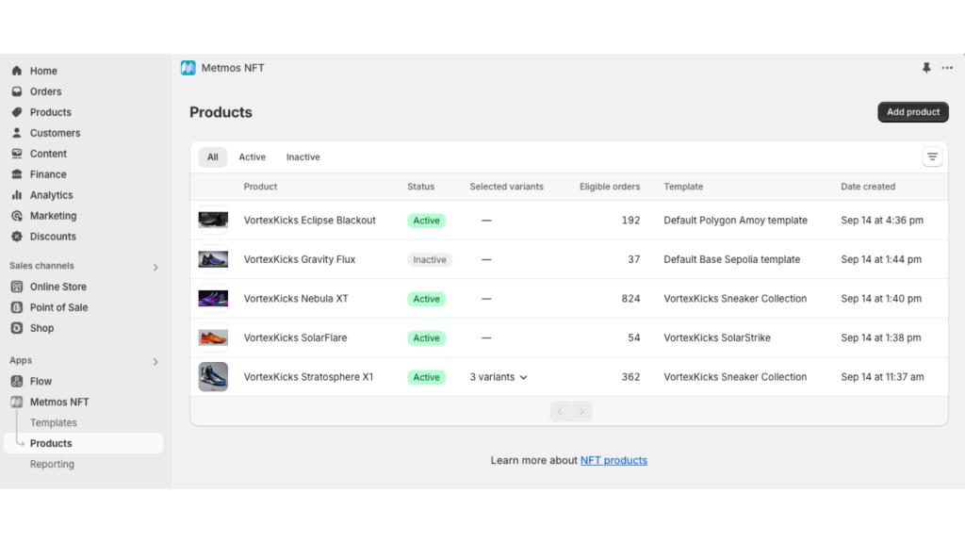965x543 pixels.
Task: Open the Online Store channel icon
Action: [17, 287]
